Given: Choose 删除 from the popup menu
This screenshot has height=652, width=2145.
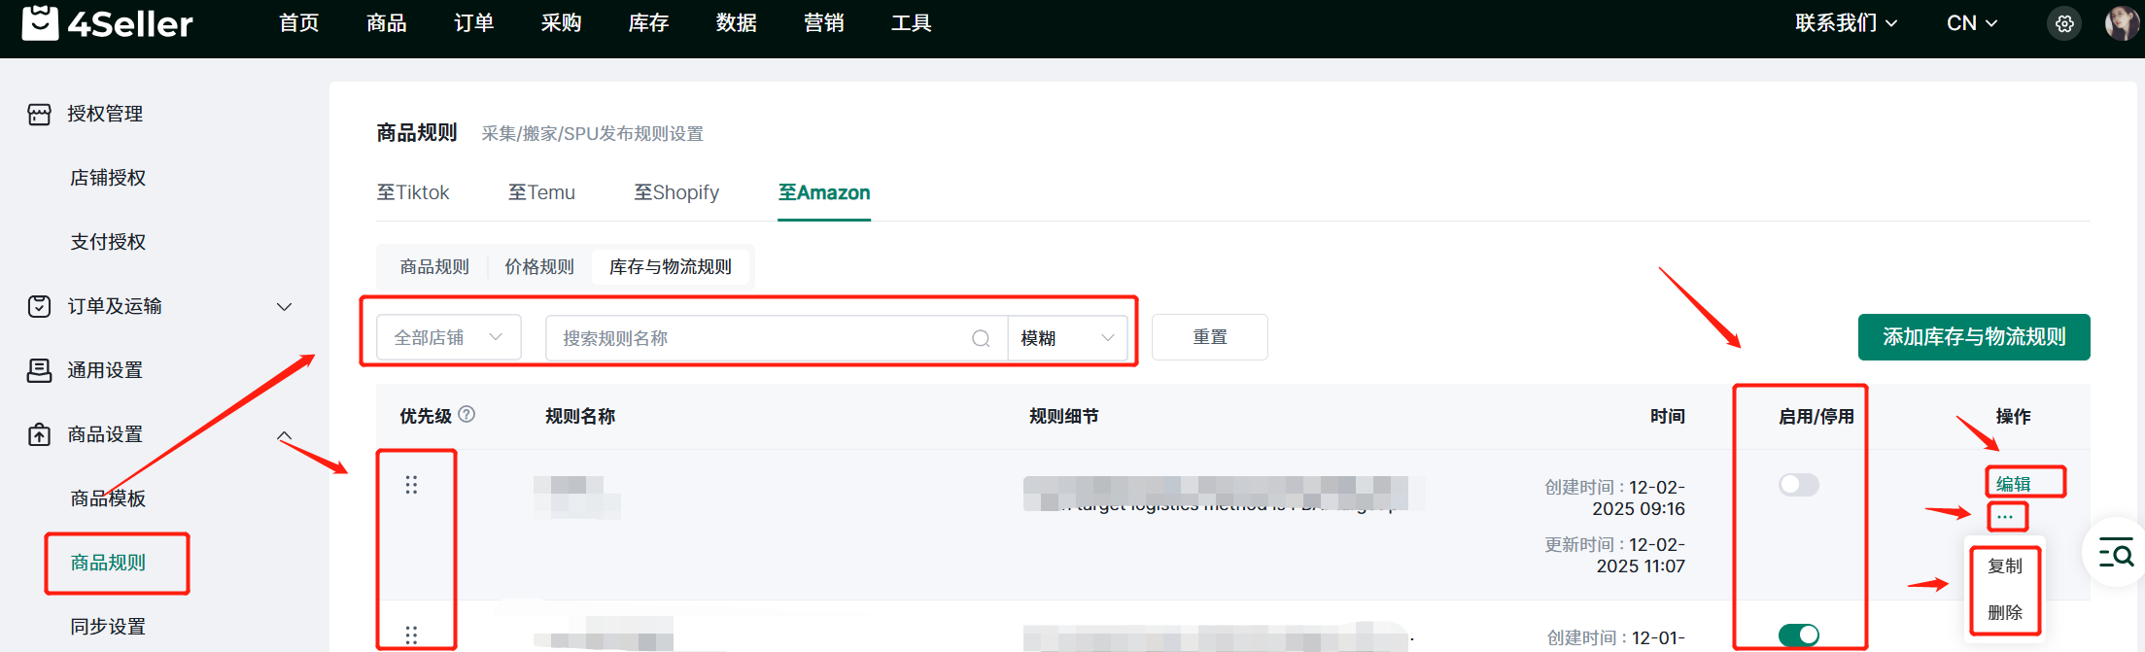Looking at the screenshot, I should click(2004, 612).
